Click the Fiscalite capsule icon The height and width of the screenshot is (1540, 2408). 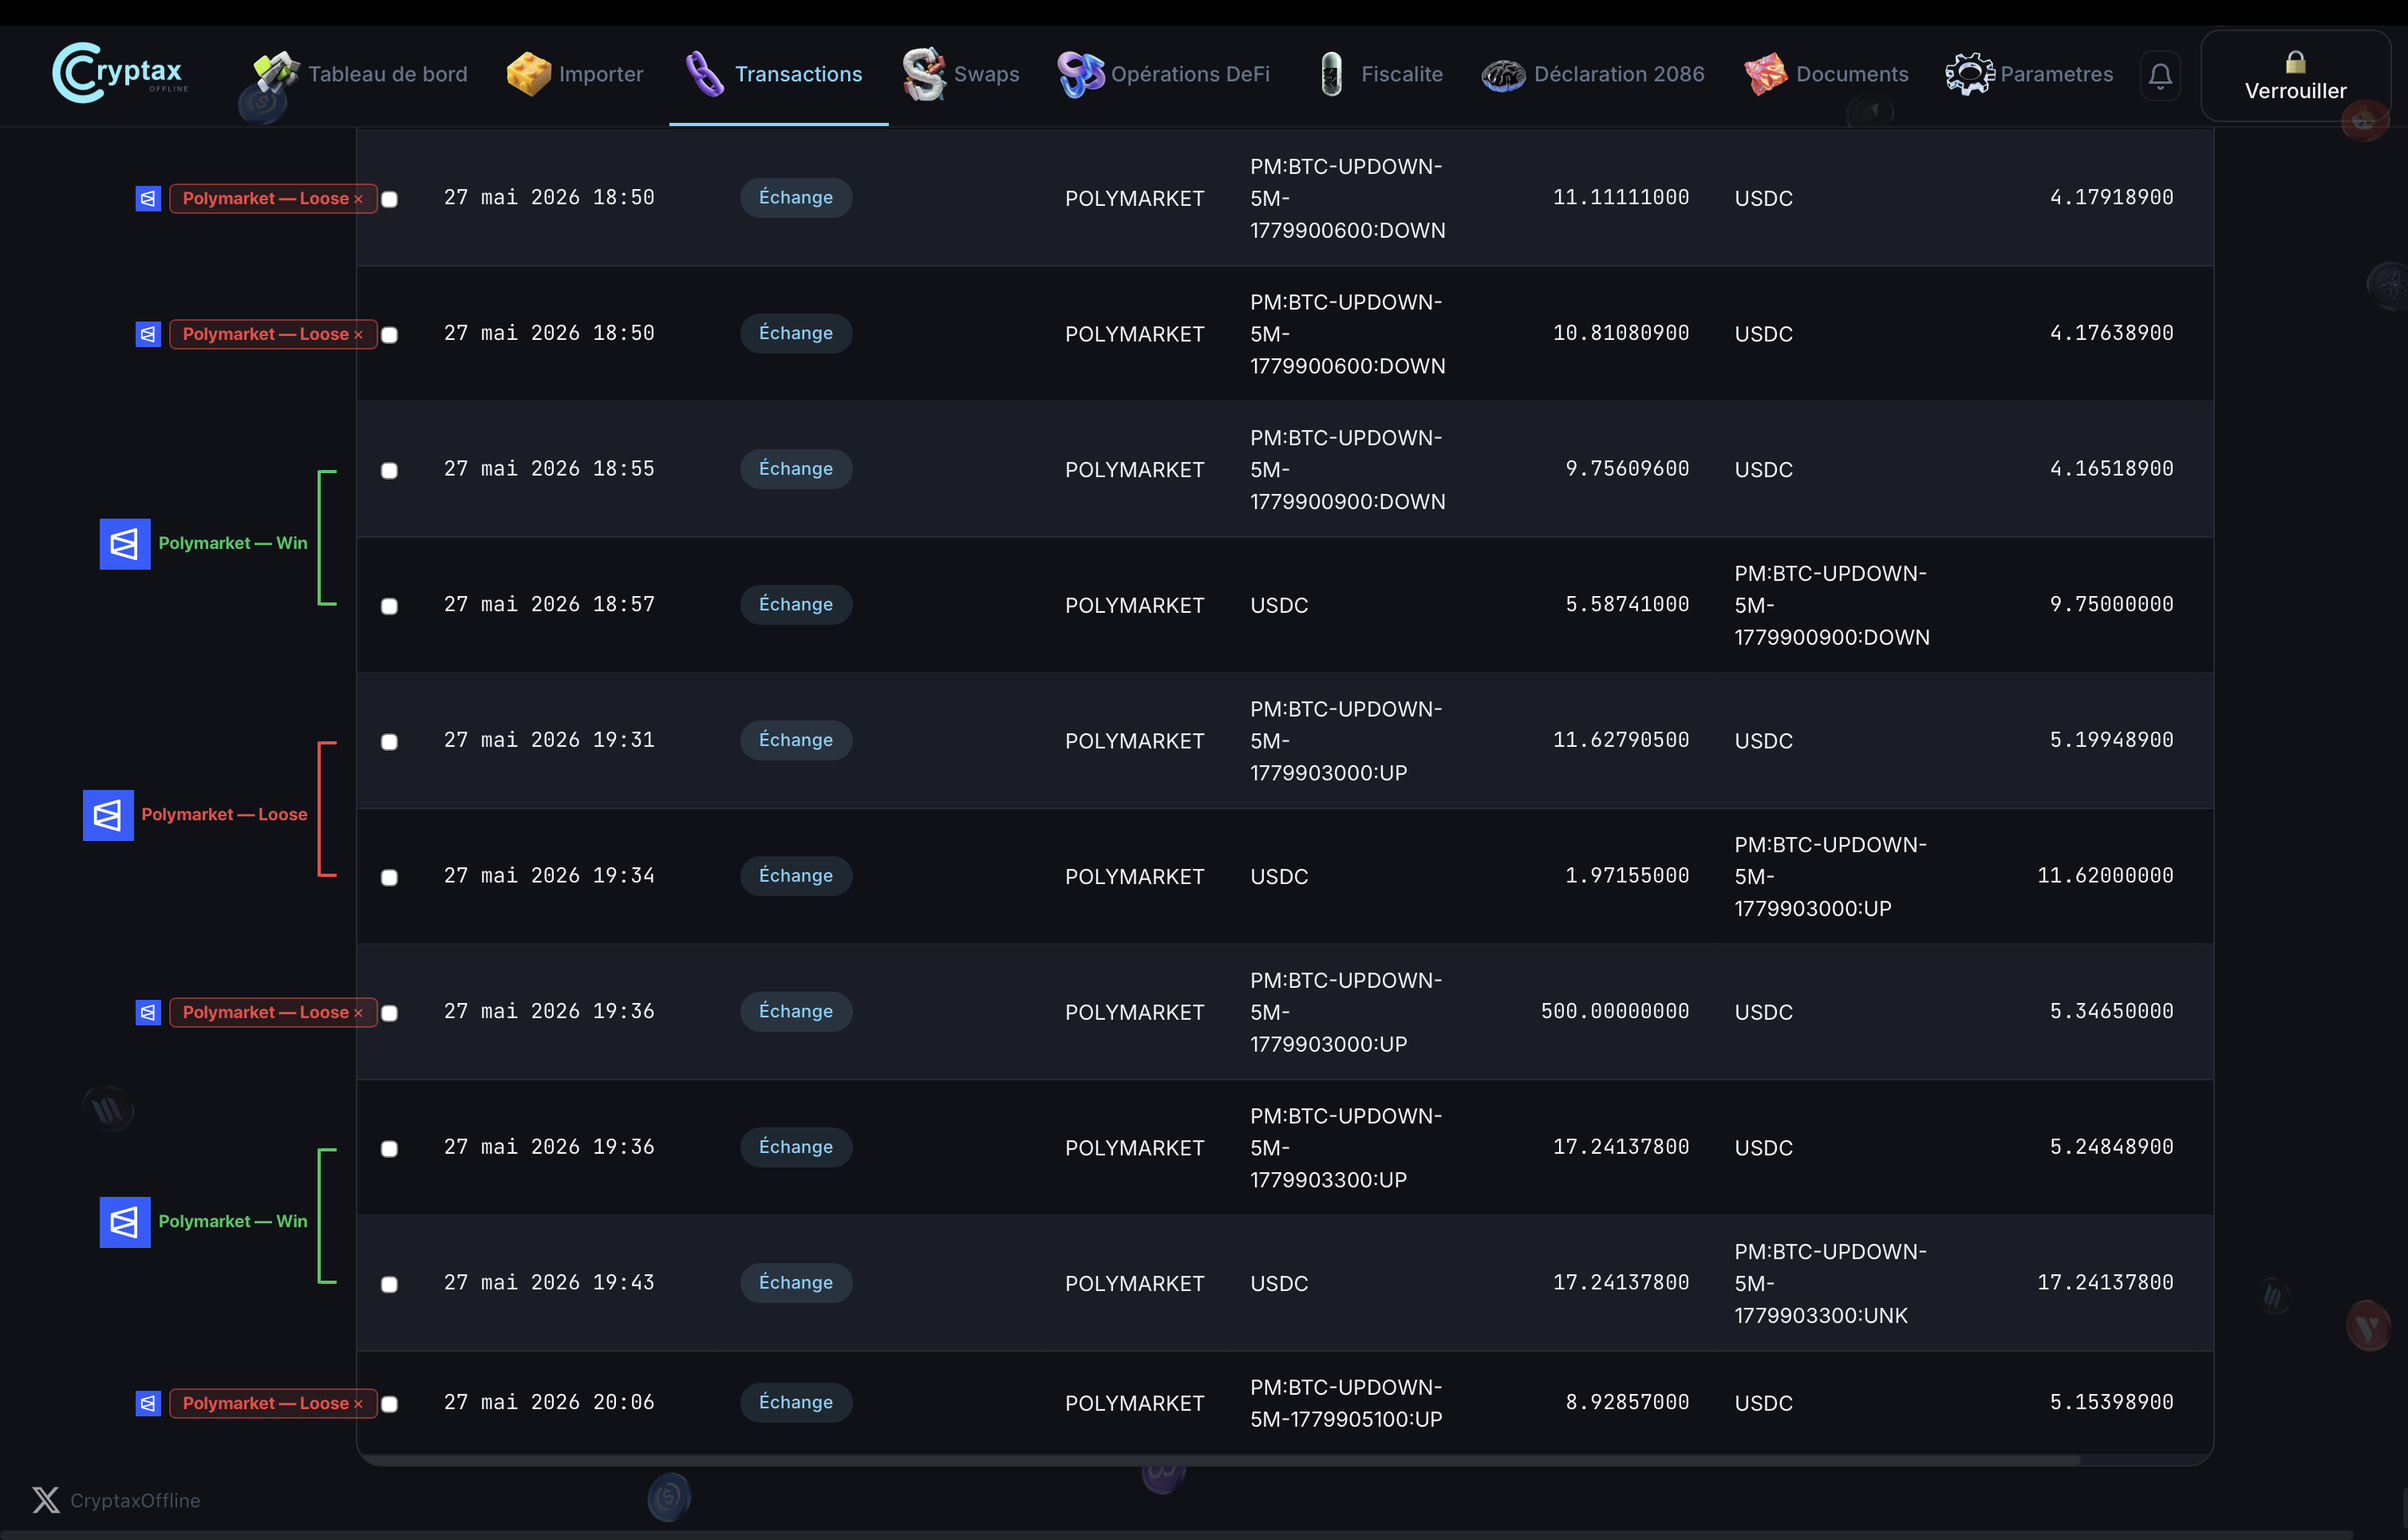(x=1331, y=73)
